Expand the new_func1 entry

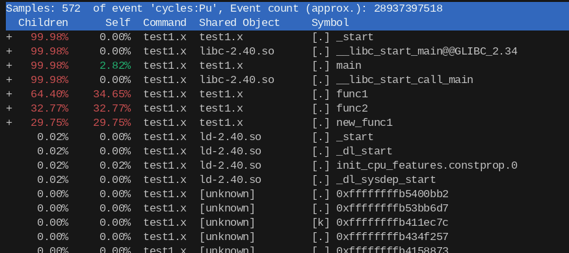click(9, 123)
